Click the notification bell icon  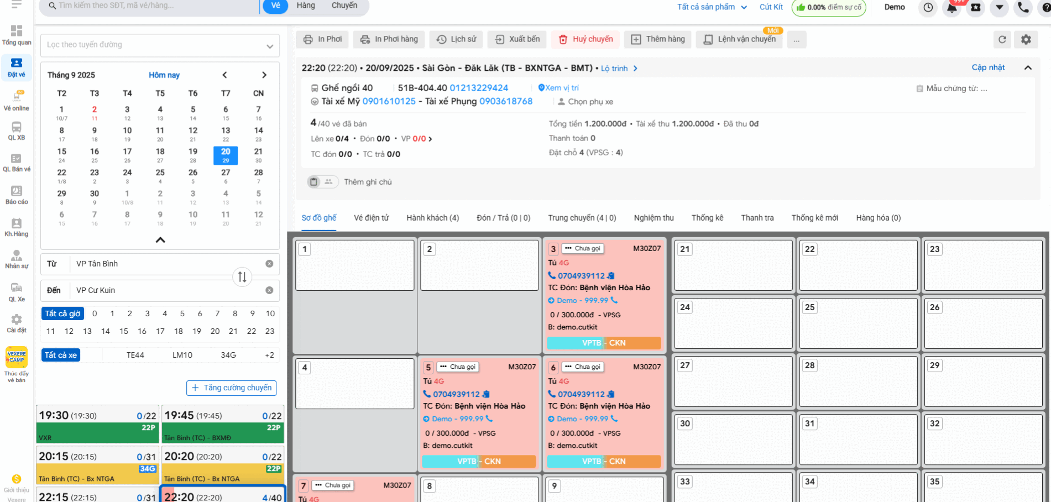[952, 8]
